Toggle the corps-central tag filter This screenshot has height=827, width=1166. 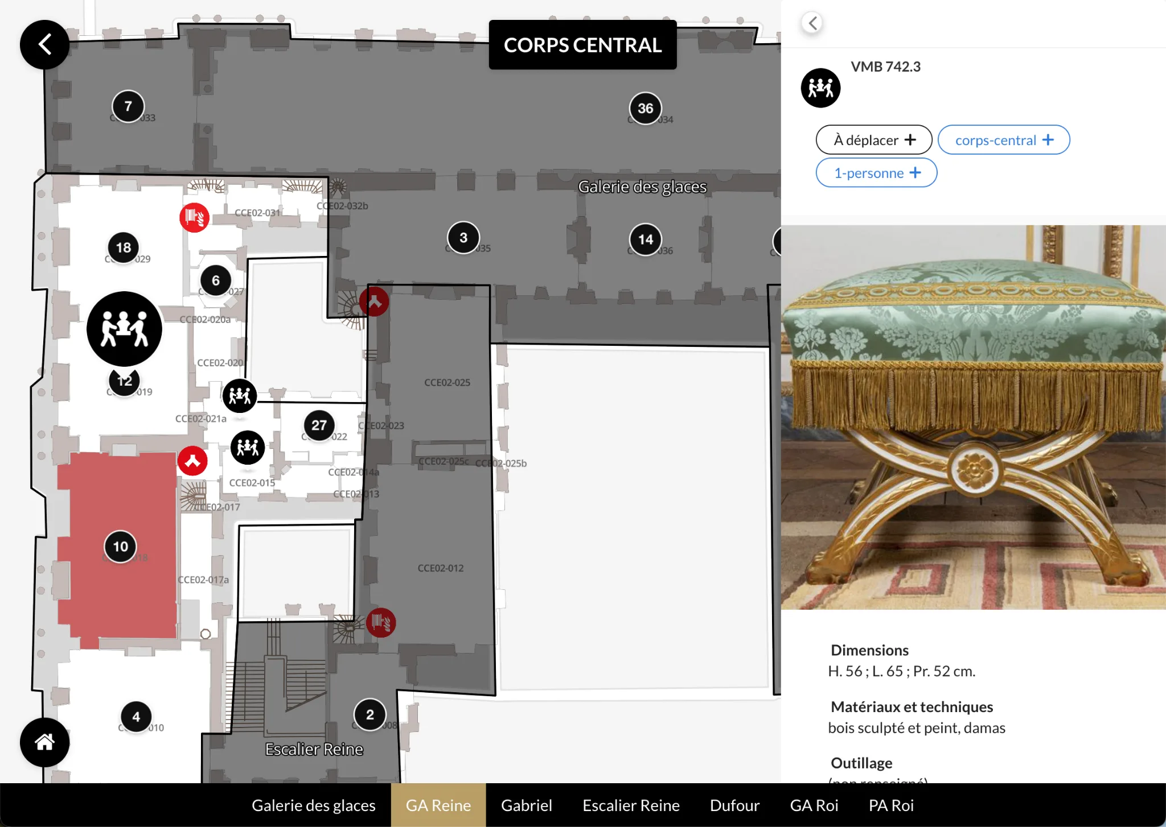[x=1004, y=140]
